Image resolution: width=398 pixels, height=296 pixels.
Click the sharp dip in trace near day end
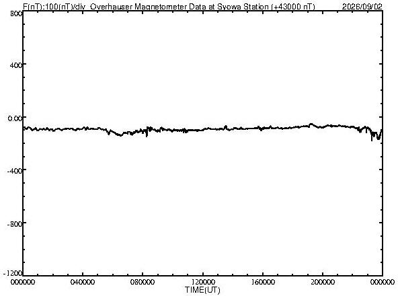pyautogui.click(x=372, y=139)
